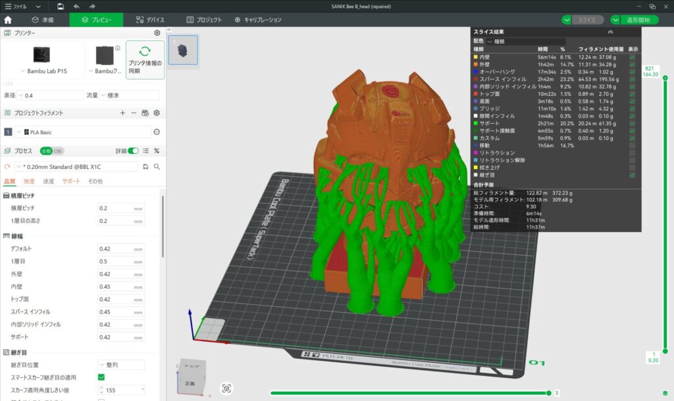Open the 継ぎ目位置 dropdown

tap(121, 364)
